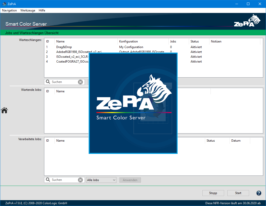This screenshot has width=266, height=206.
Task: Open the Hilfe menu
Action: [x=42, y=10]
